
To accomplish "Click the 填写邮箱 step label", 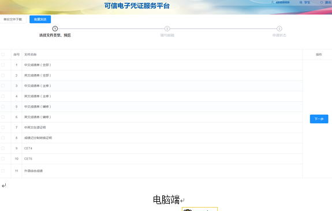I will tap(167, 35).
